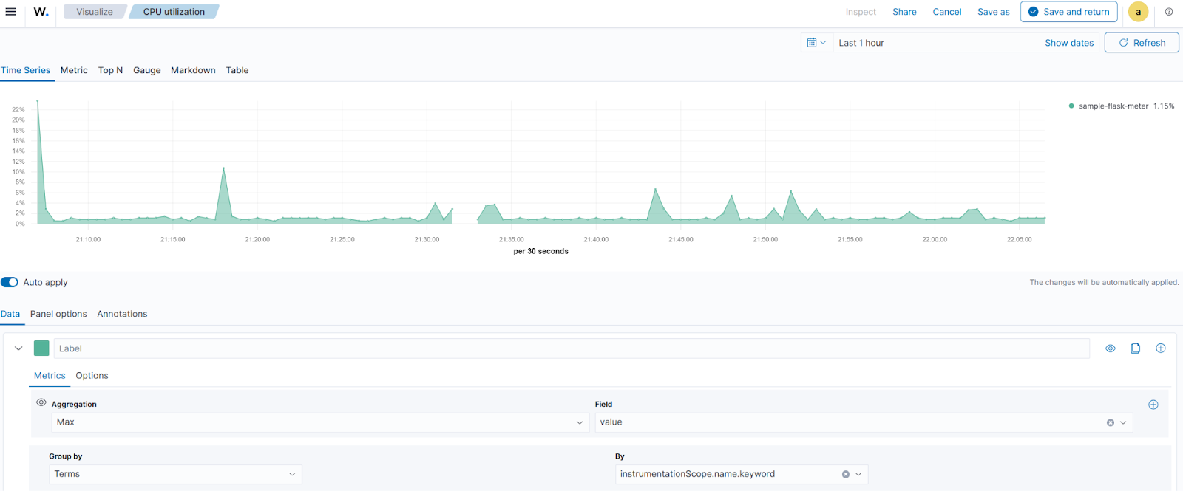Image resolution: width=1183 pixels, height=491 pixels.
Task: Open the hamburger navigation menu
Action: pos(10,12)
